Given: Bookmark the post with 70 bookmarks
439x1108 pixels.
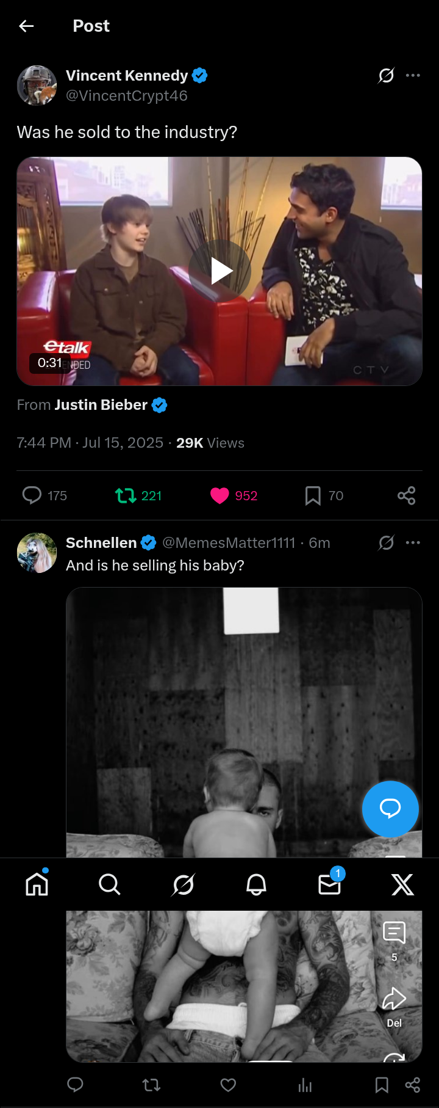Looking at the screenshot, I should [x=313, y=495].
